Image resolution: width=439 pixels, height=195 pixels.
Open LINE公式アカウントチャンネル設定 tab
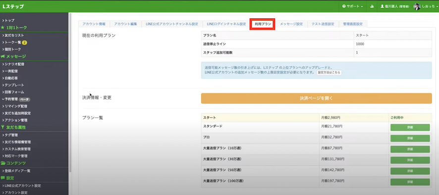172,24
